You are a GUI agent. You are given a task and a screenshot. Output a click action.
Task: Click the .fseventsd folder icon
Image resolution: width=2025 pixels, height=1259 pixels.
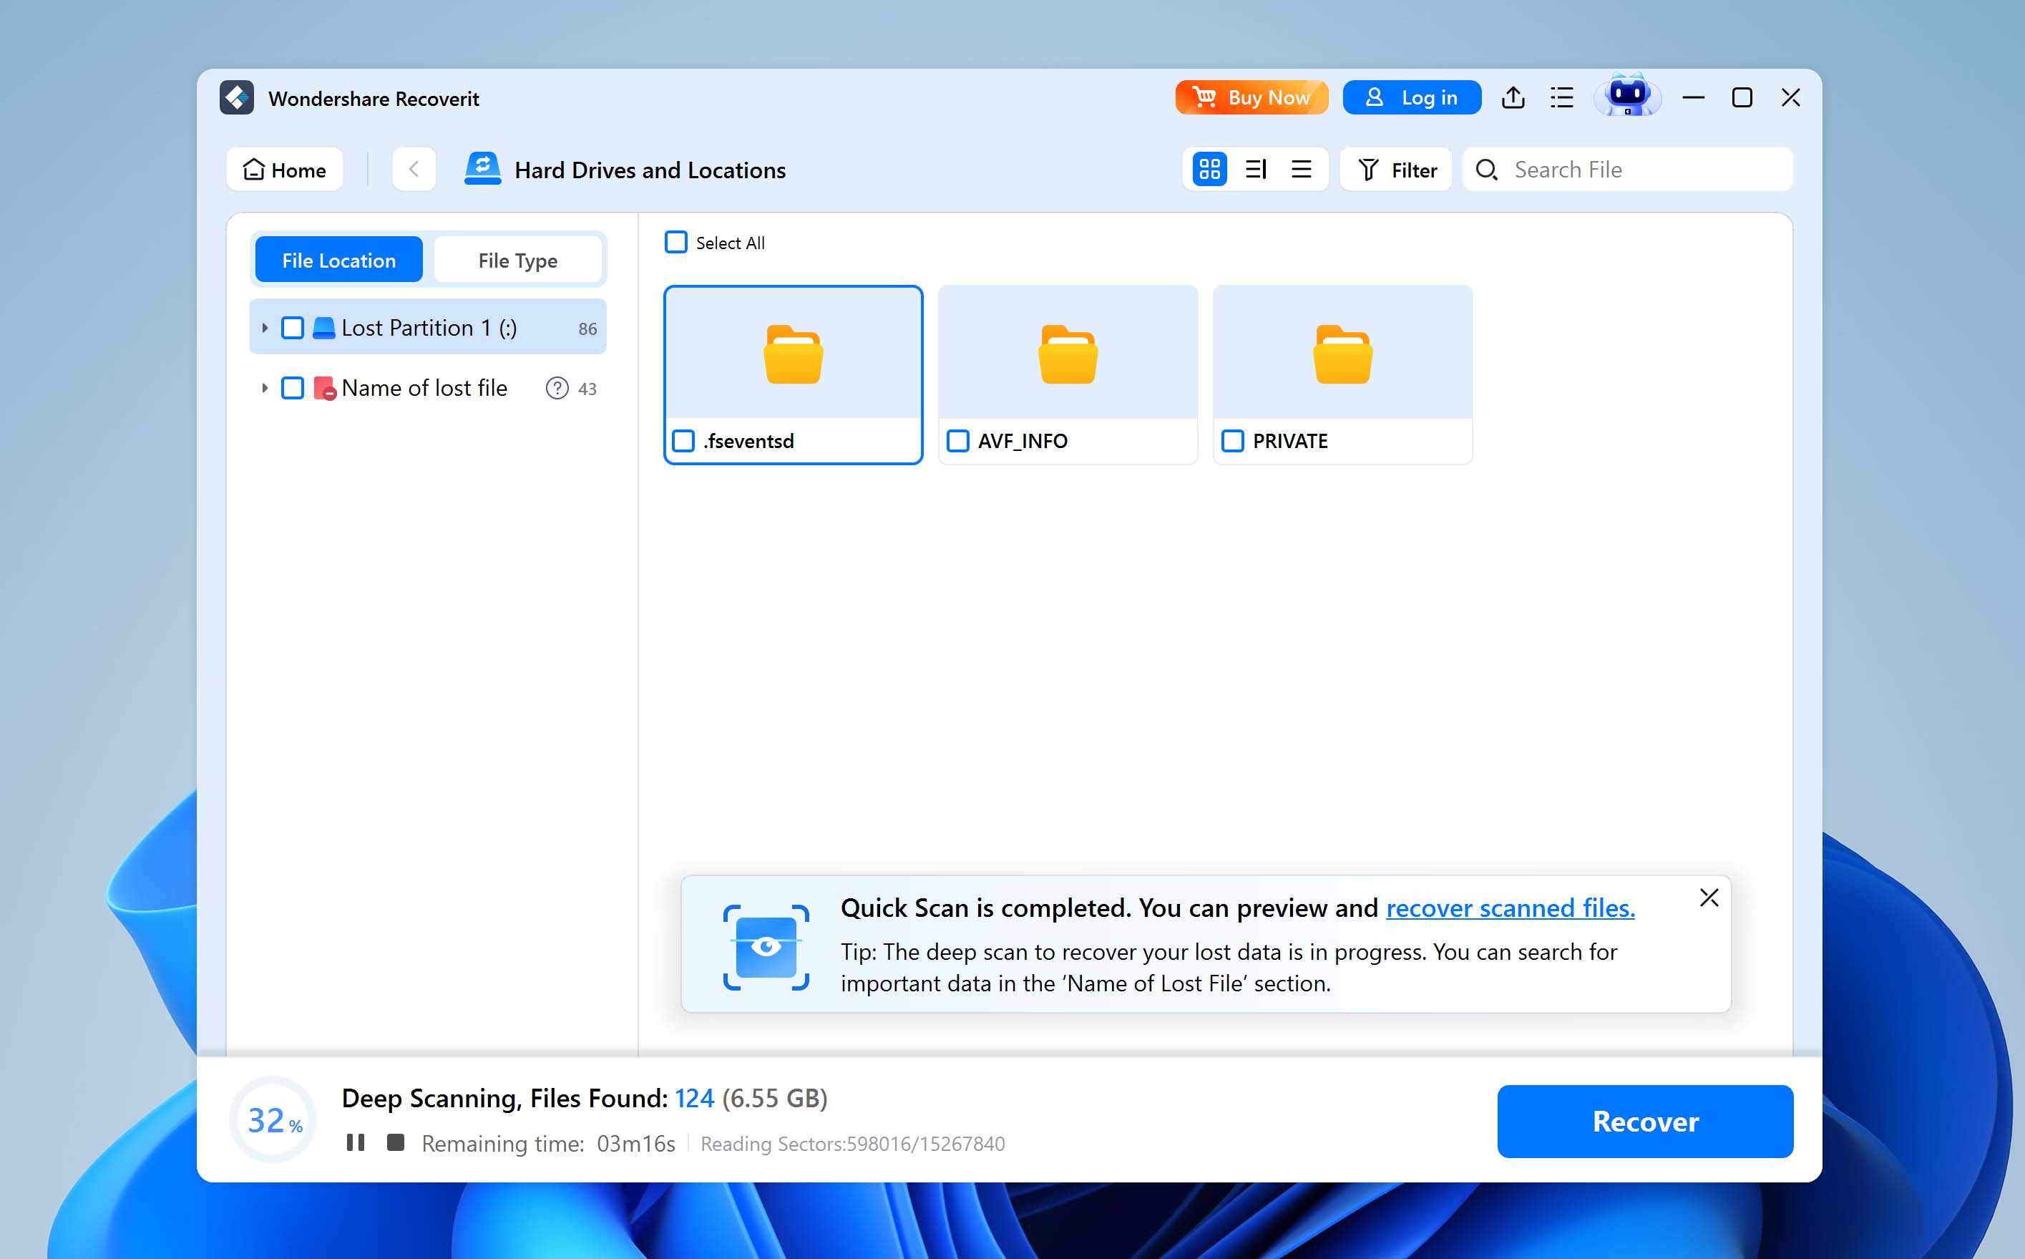pyautogui.click(x=794, y=355)
